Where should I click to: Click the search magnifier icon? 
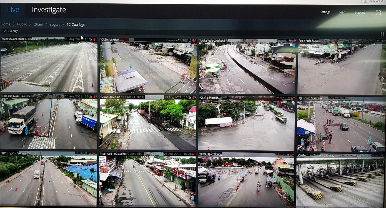[x=378, y=13]
